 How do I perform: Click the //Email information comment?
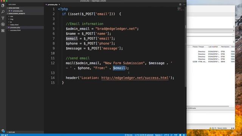[85, 24]
